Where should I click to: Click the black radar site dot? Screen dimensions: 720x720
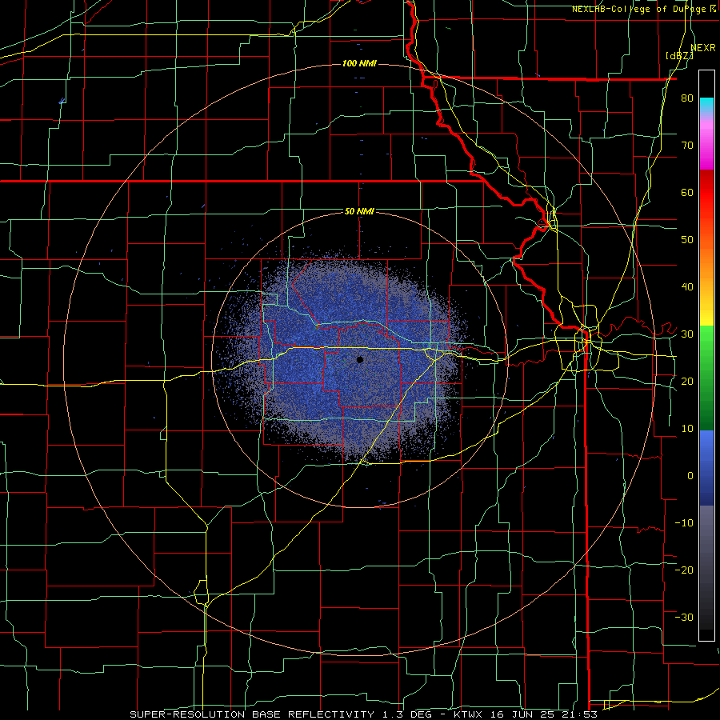[x=360, y=360]
